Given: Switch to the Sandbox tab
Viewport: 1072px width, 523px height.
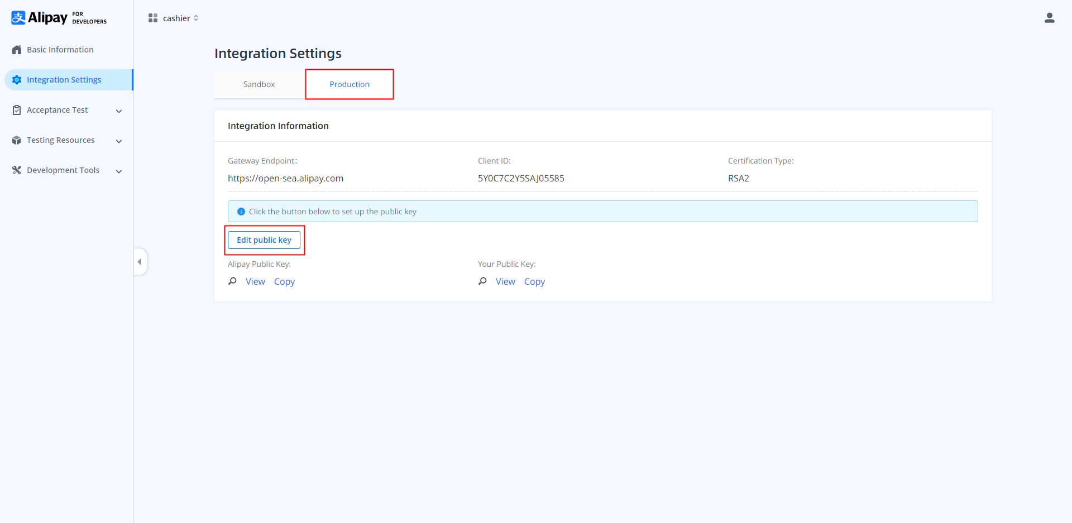Looking at the screenshot, I should pos(259,84).
